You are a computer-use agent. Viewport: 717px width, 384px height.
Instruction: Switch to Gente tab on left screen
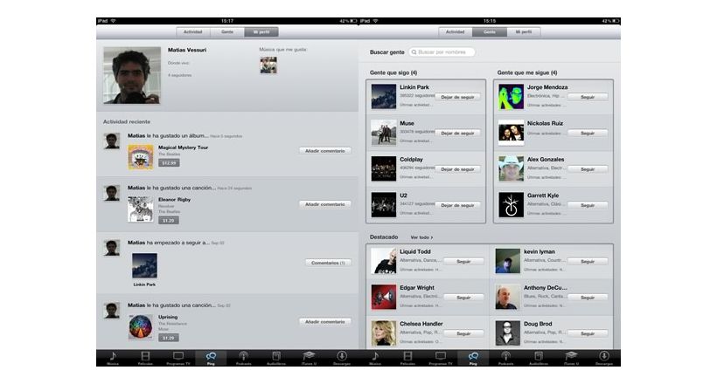(227, 32)
